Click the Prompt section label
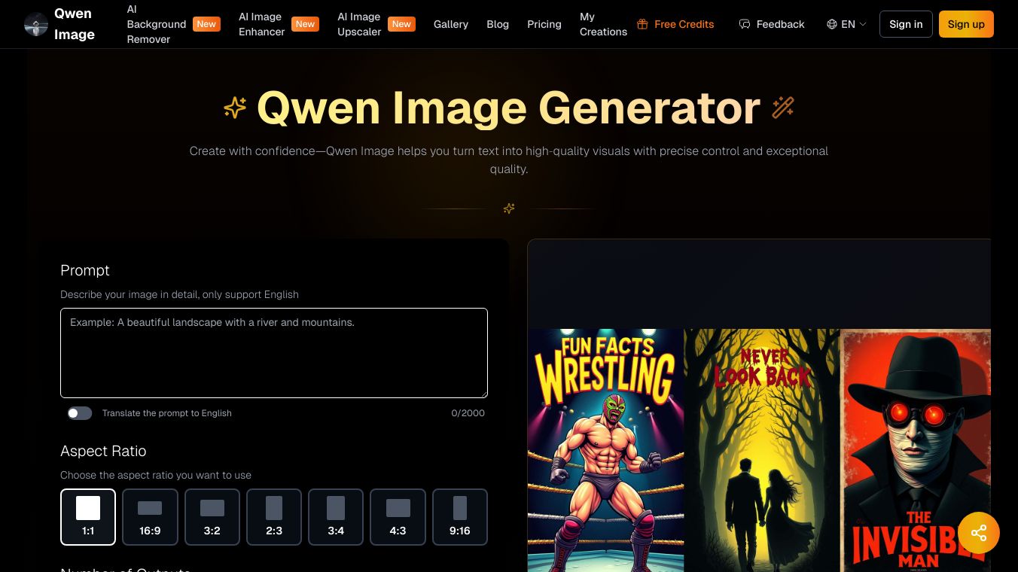This screenshot has height=572, width=1018. click(x=85, y=270)
